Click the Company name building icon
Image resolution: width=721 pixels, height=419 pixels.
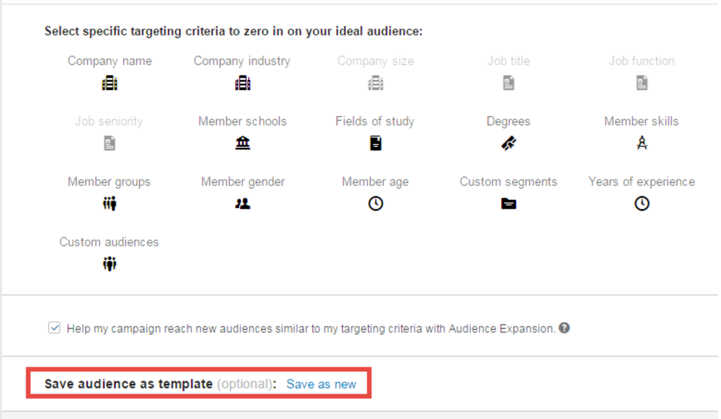coord(110,83)
